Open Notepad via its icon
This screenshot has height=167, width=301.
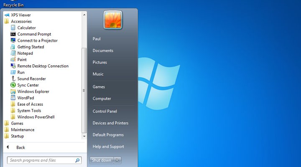point(13,53)
